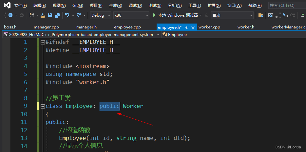
Task: Switch to the worker.h tab
Action: coord(246,27)
